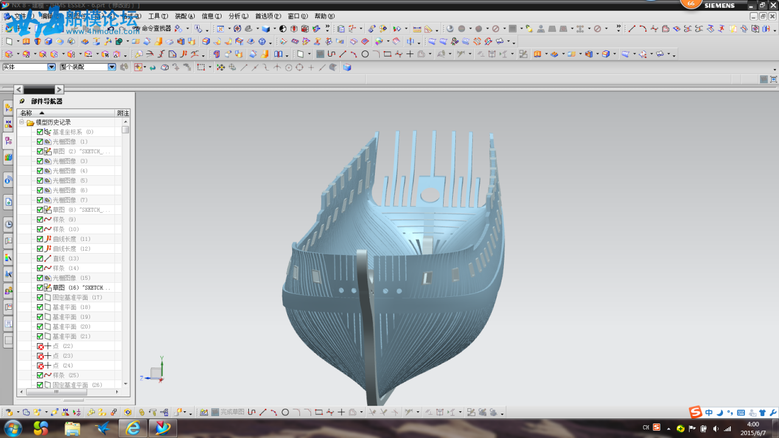Select the 草图 (16) SKETCH tree row
The height and width of the screenshot is (438, 779).
69,288
